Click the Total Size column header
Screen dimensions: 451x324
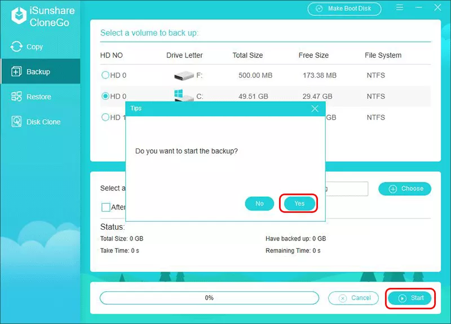[x=247, y=55]
